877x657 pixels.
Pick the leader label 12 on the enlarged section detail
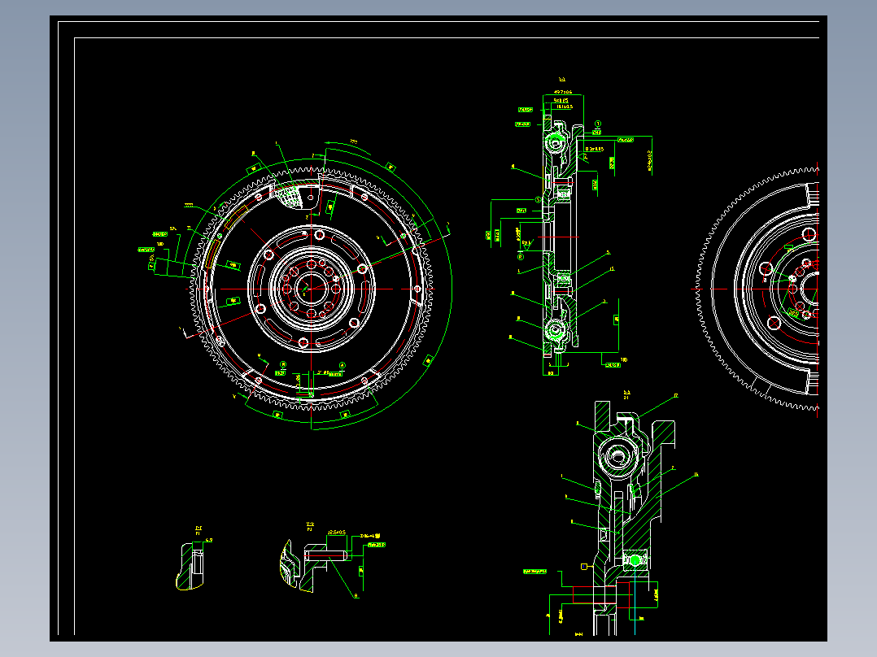(x=675, y=395)
